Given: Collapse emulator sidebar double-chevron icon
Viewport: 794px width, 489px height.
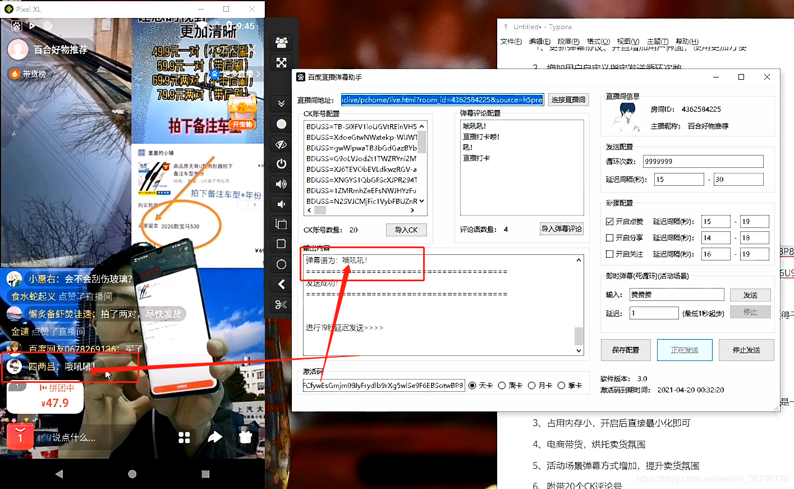Looking at the screenshot, I should point(282,103).
